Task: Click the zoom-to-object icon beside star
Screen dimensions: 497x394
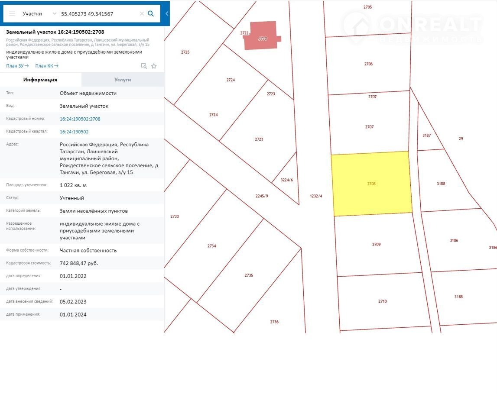Action: (x=144, y=66)
